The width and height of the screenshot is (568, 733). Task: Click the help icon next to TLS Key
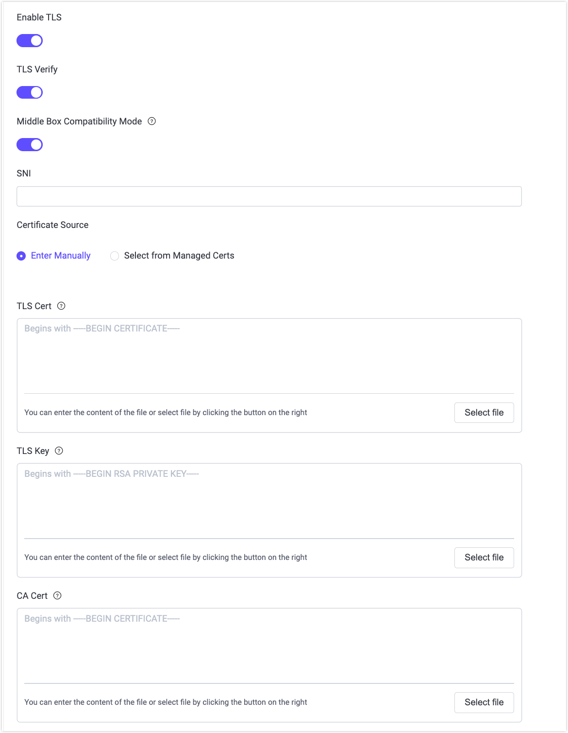pos(59,451)
